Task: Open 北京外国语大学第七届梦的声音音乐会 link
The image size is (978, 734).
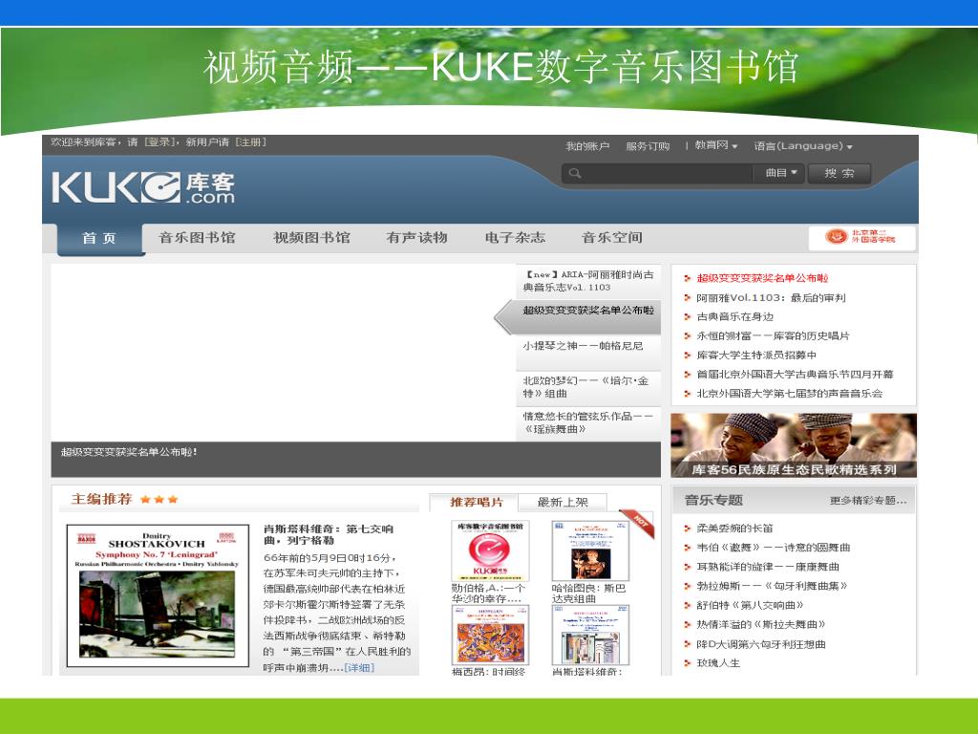Action: click(789, 393)
